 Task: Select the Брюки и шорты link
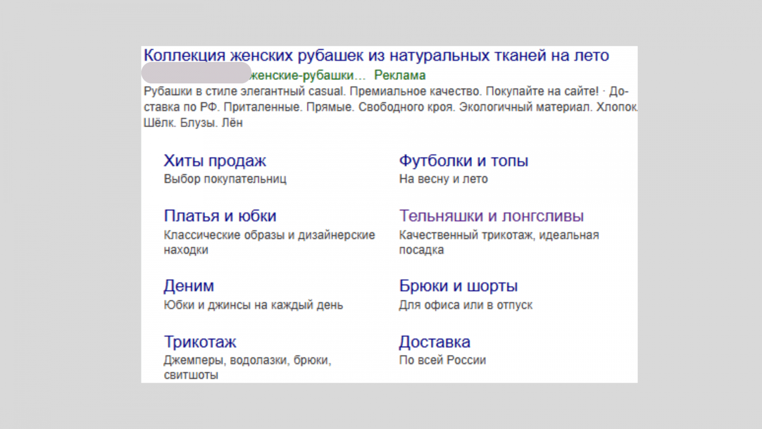coord(458,286)
